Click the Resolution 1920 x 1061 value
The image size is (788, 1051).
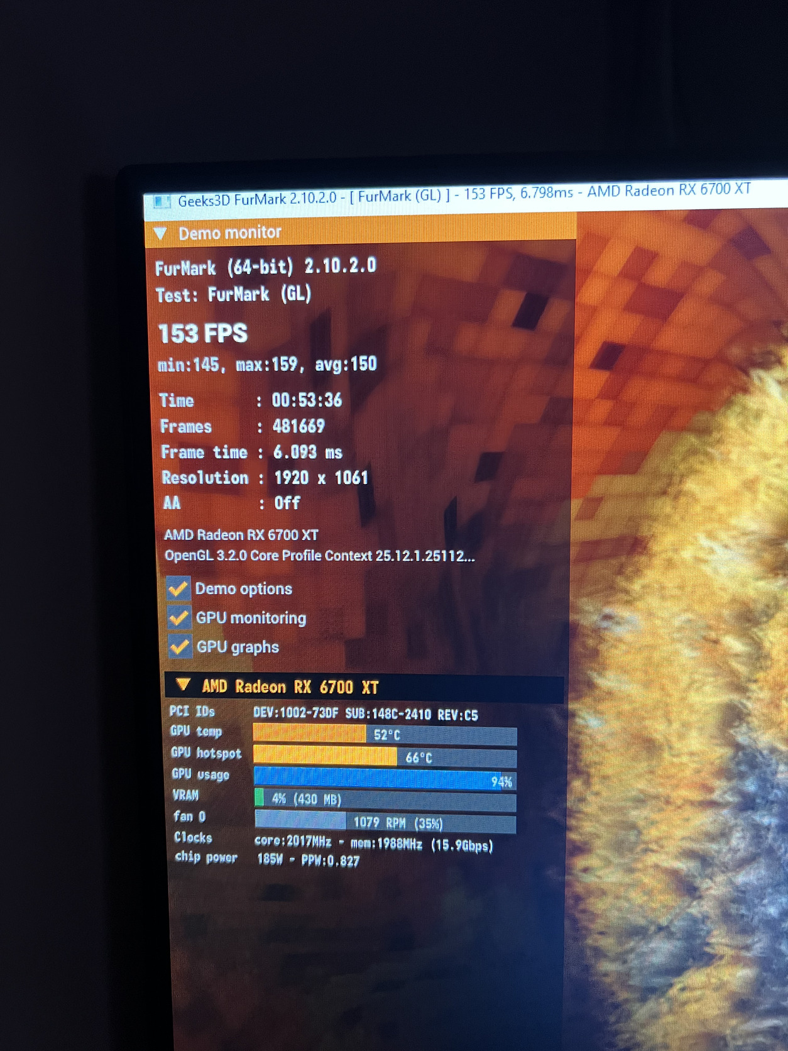point(321,478)
